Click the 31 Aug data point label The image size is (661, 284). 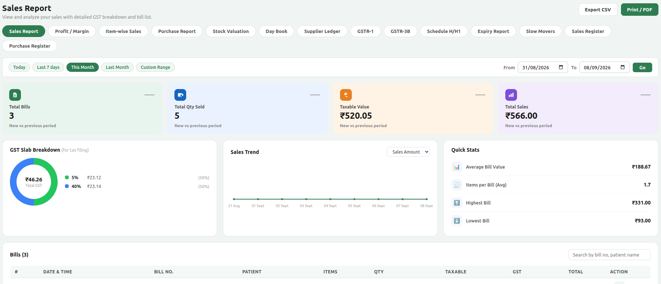point(234,206)
